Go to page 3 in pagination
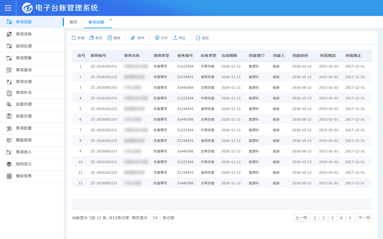 [x=333, y=218]
